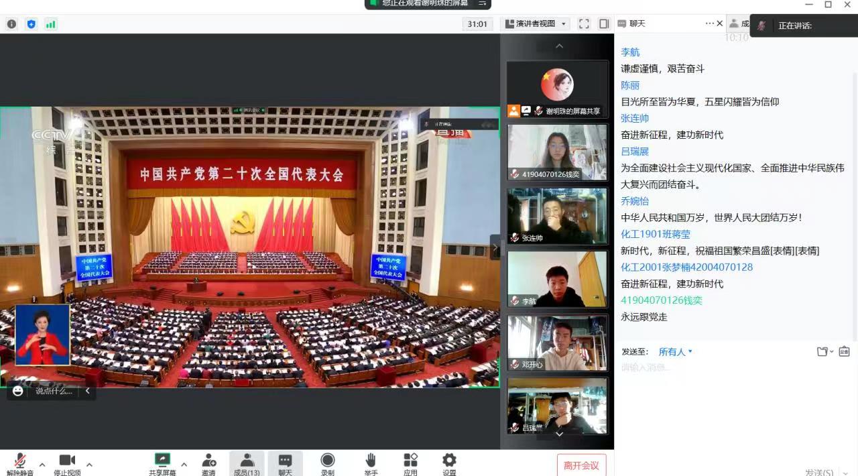Open the 演讲者视图 view dropdown
Image resolution: width=858 pixels, height=476 pixels.
[x=535, y=23]
